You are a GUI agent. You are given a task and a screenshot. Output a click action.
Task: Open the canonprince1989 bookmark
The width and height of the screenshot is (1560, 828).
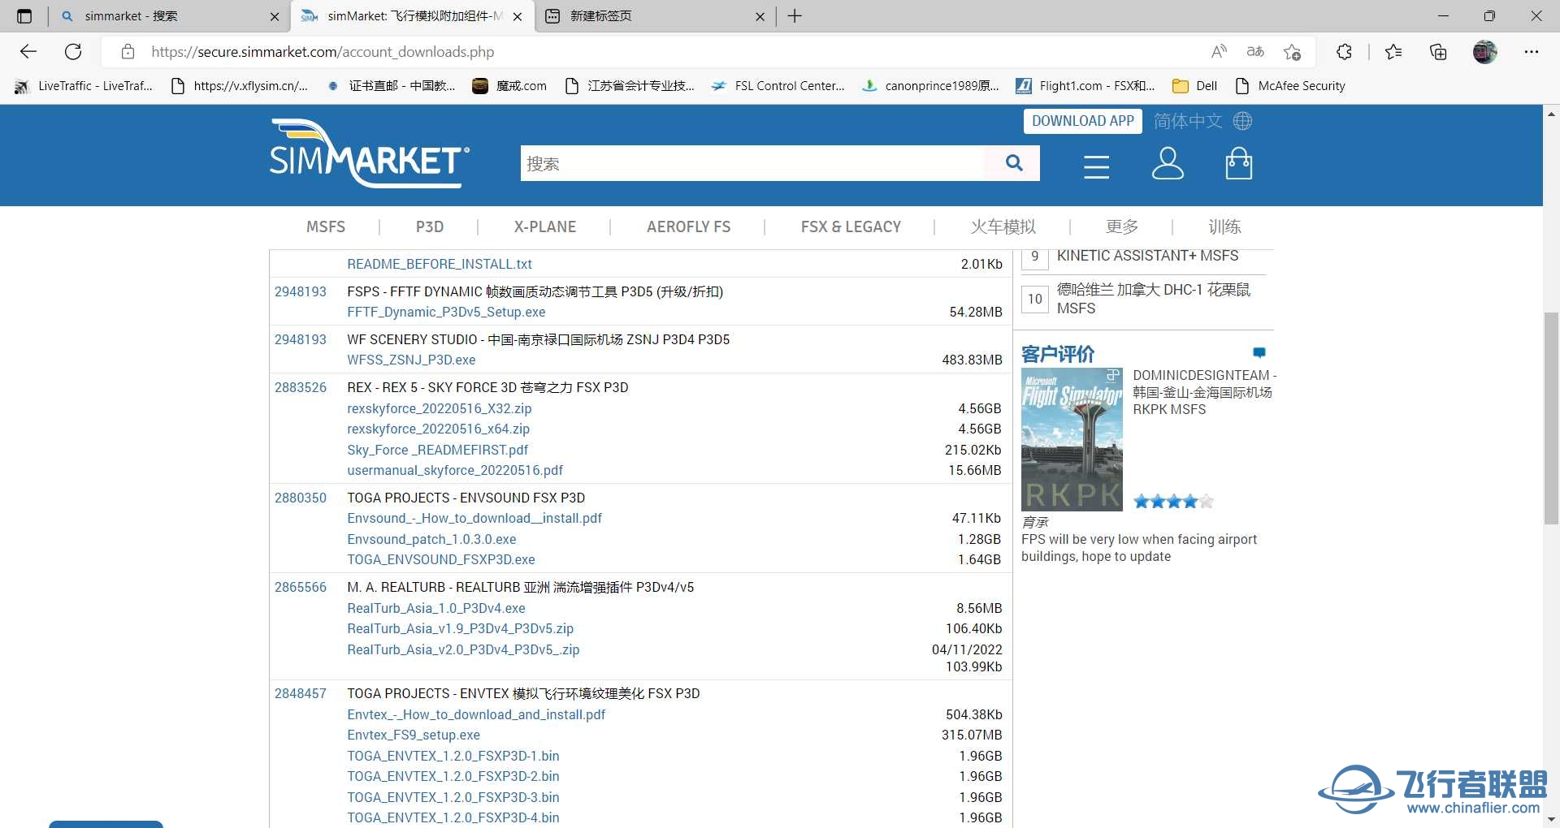pos(930,86)
